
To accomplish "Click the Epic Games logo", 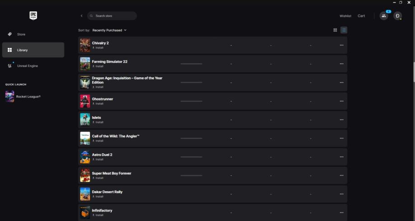I will (x=33, y=16).
